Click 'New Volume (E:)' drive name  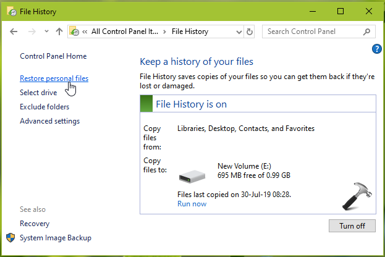244,166
